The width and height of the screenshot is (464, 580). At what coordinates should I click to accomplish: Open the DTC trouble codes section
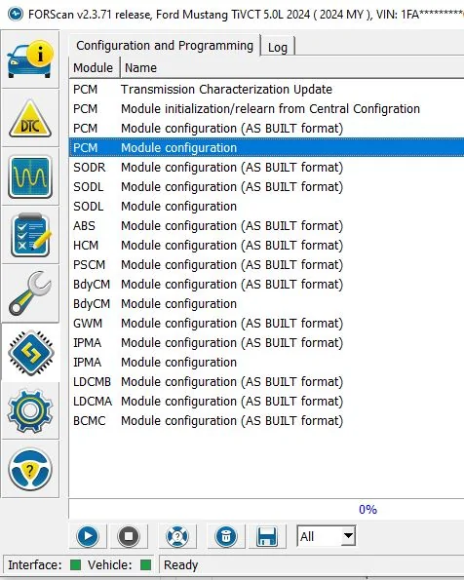(30, 118)
